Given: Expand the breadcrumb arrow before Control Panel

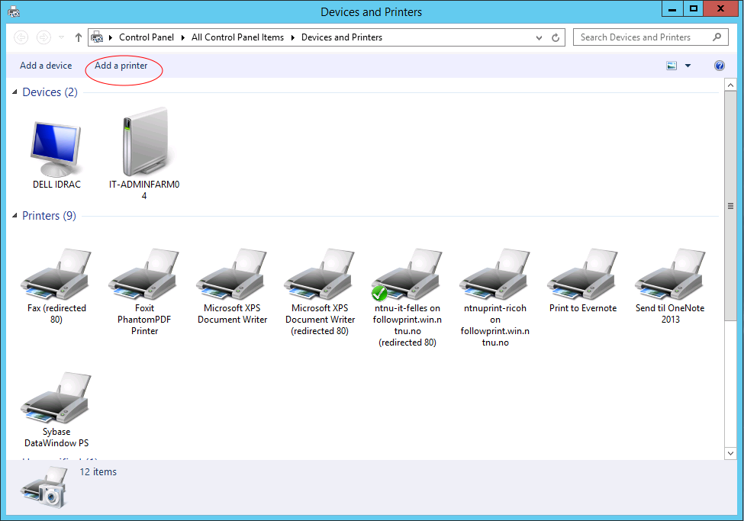Looking at the screenshot, I should 111,37.
